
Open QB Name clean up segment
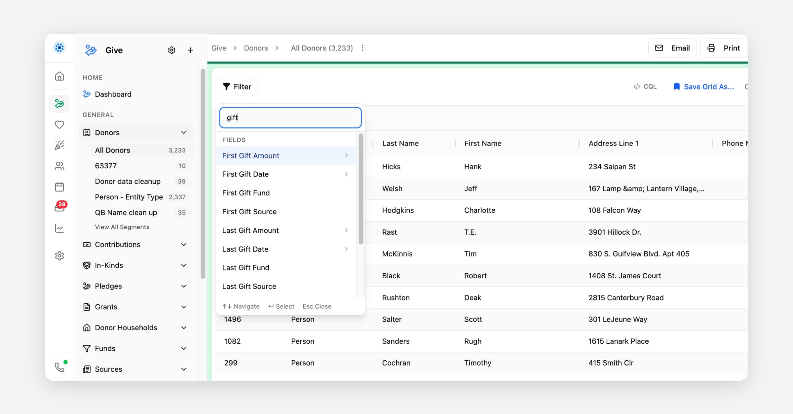(142, 212)
